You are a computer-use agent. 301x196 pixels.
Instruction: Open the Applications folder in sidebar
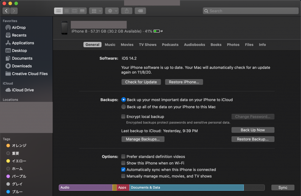20,43
